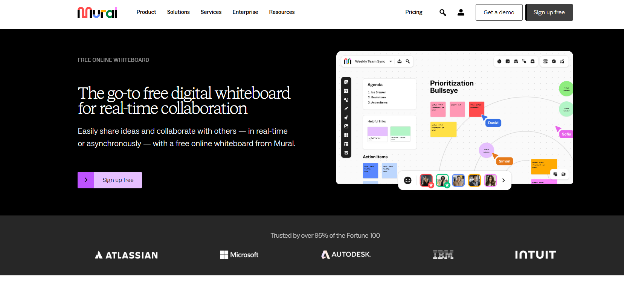Click the second participant avatar with green star

click(442, 180)
